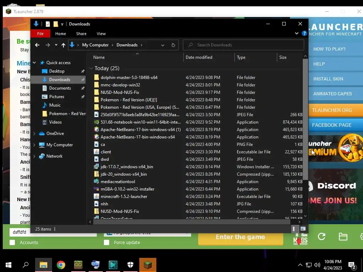The image size is (363, 272).
Task: Open FACEBOOK PAGE in TLauncher
Action: point(336,125)
